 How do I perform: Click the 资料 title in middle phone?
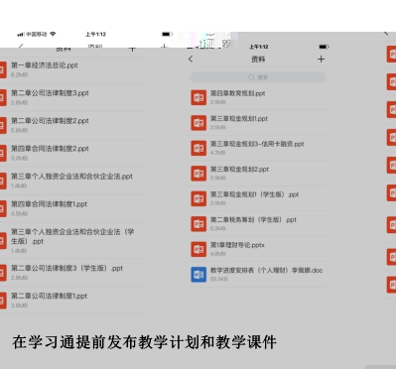(258, 60)
